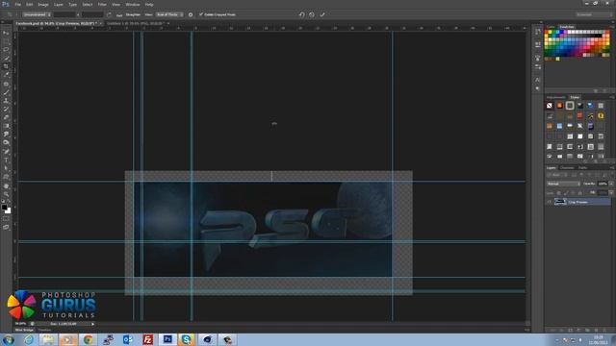Viewport: 616px width, 346px height.
Task: Open the Rule of Thirds view dropdown
Action: pyautogui.click(x=169, y=14)
